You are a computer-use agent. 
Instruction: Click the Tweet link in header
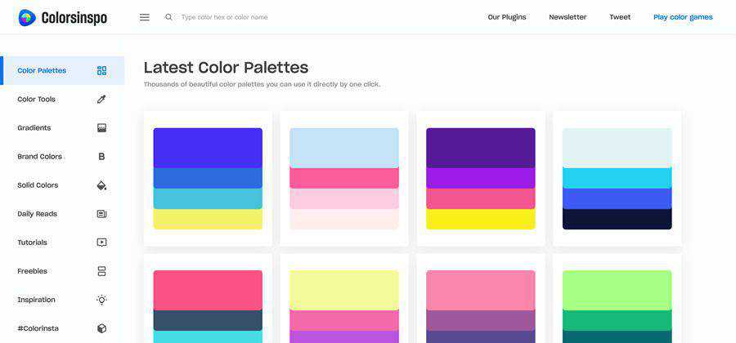pyautogui.click(x=620, y=17)
